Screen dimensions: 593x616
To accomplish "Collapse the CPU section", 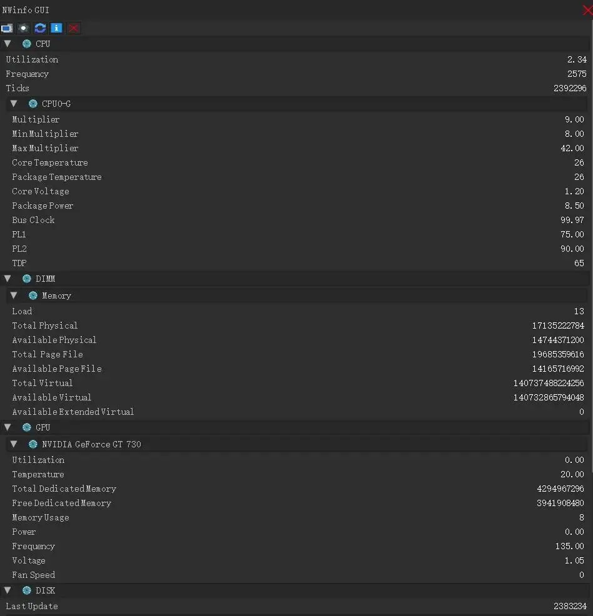I will tap(7, 44).
